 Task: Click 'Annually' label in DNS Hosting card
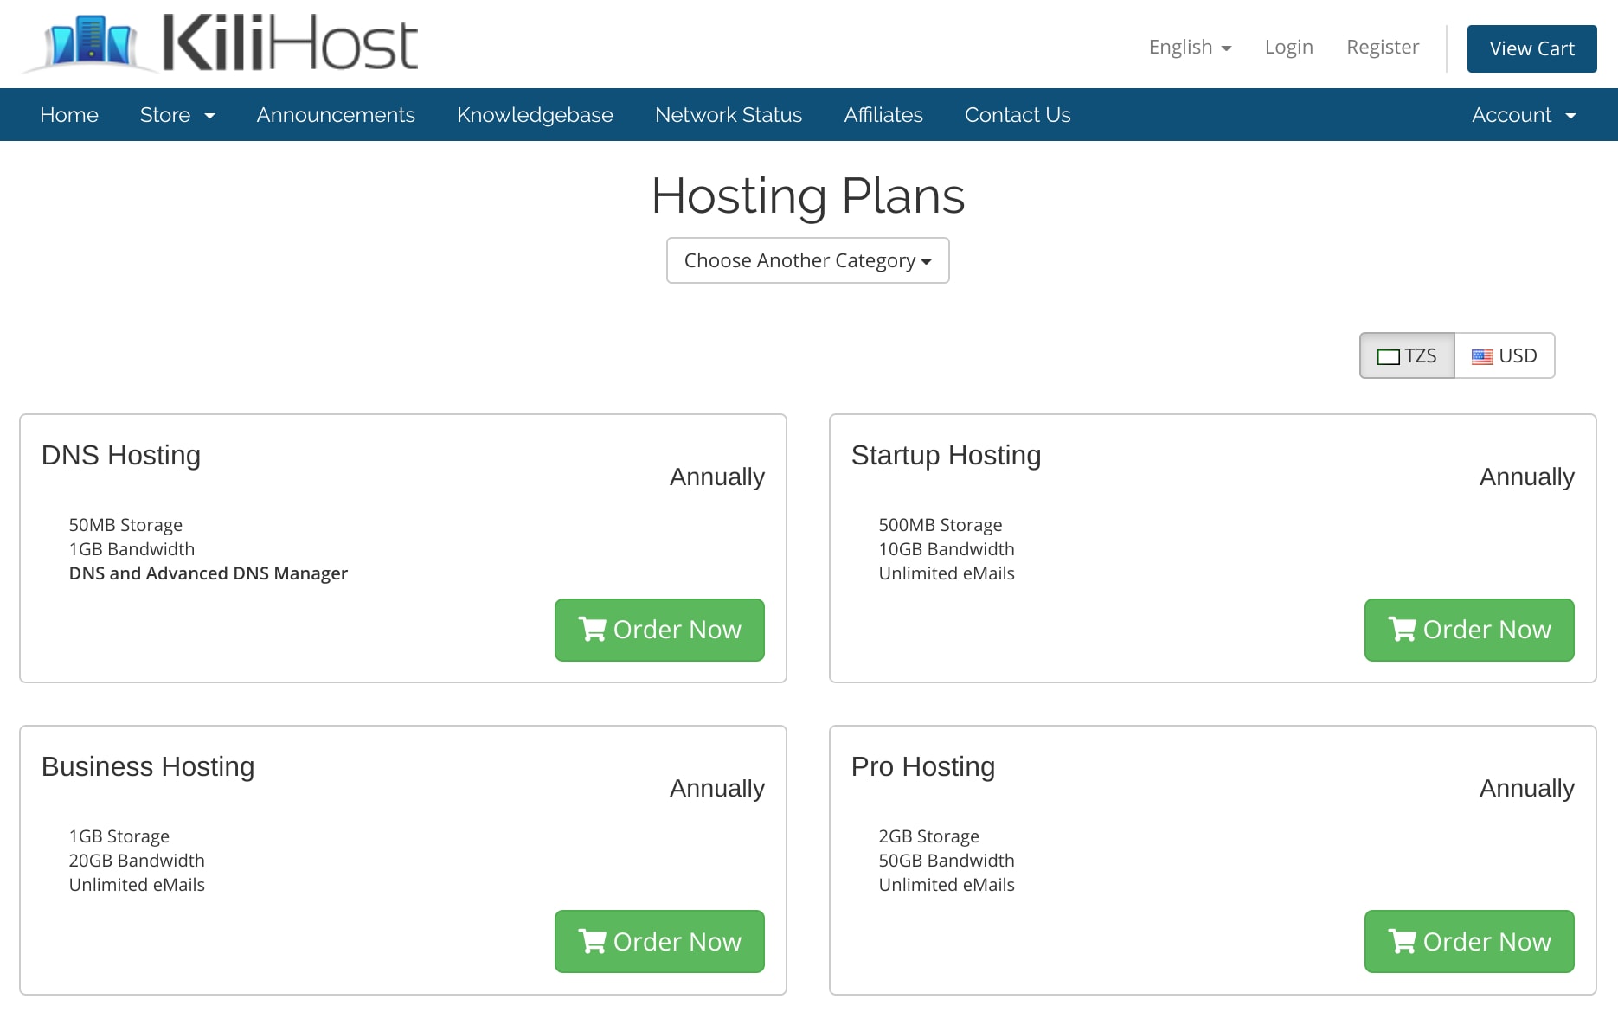[717, 477]
